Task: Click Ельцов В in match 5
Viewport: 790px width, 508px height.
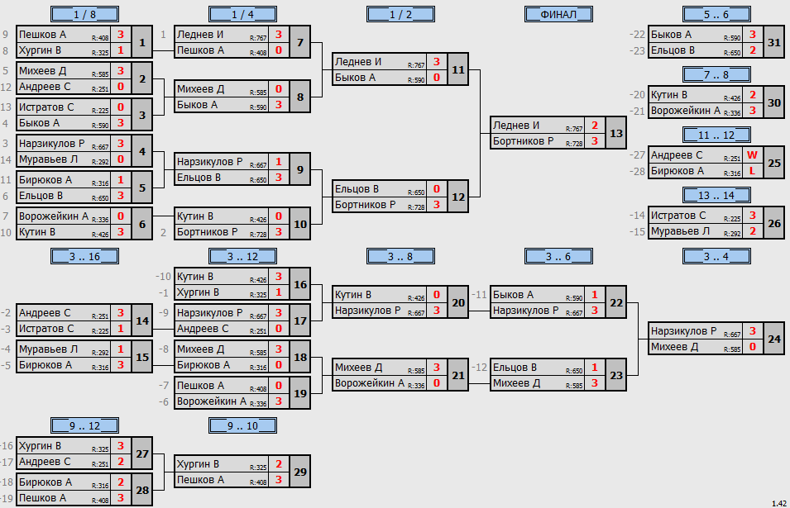Action: 41,196
